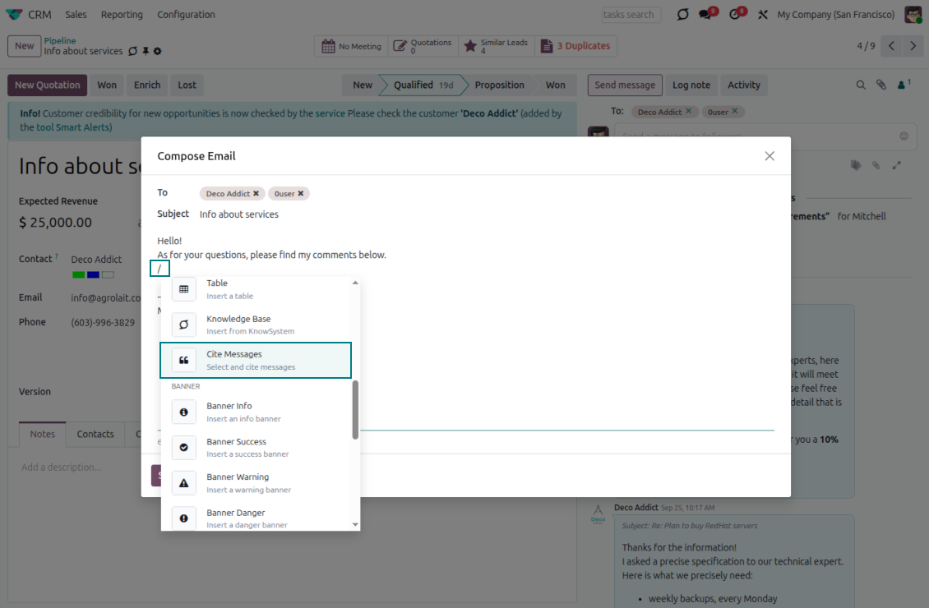Remove the Ouser recipient tag
This screenshot has height=608, width=929.
[301, 193]
